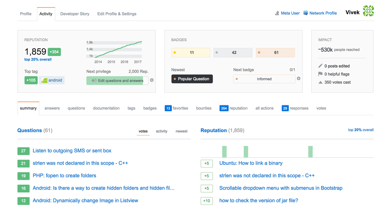392x210 pixels.
Task: Click the helpful flags flag icon
Action: 321,74
